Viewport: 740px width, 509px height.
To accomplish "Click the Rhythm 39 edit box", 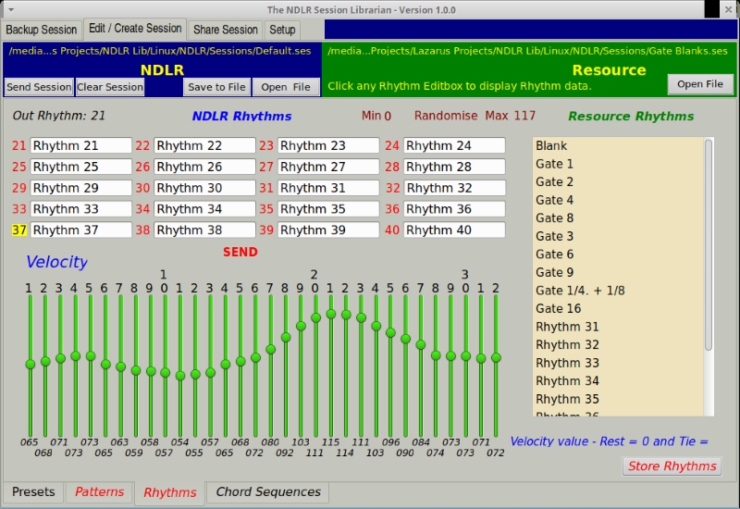I will coord(328,230).
